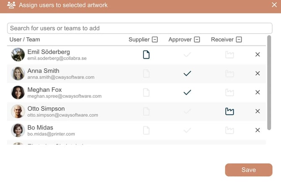Toggle Receiver role for Meghan Fox
The height and width of the screenshot is (184, 281).
tap(229, 93)
